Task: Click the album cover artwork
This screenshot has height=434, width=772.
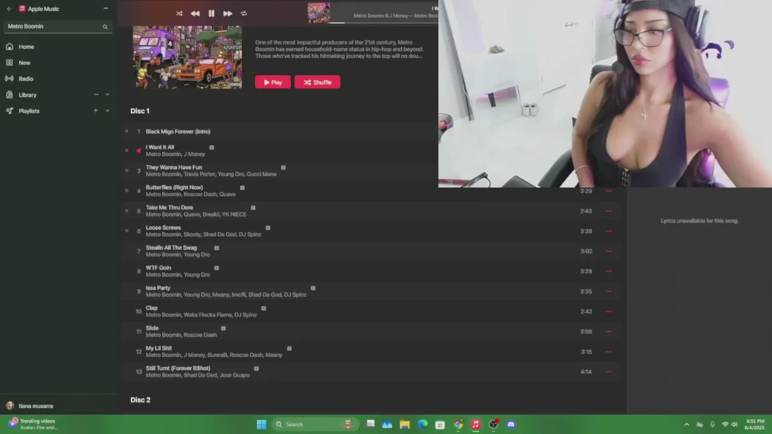Action: [x=188, y=57]
